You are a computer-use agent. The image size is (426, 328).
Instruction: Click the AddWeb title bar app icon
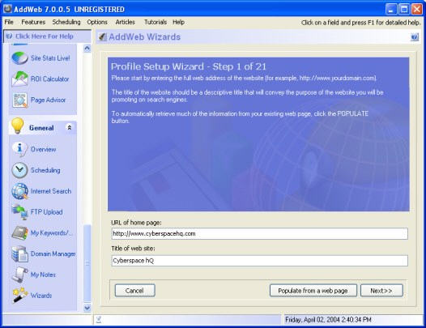coord(7,9)
